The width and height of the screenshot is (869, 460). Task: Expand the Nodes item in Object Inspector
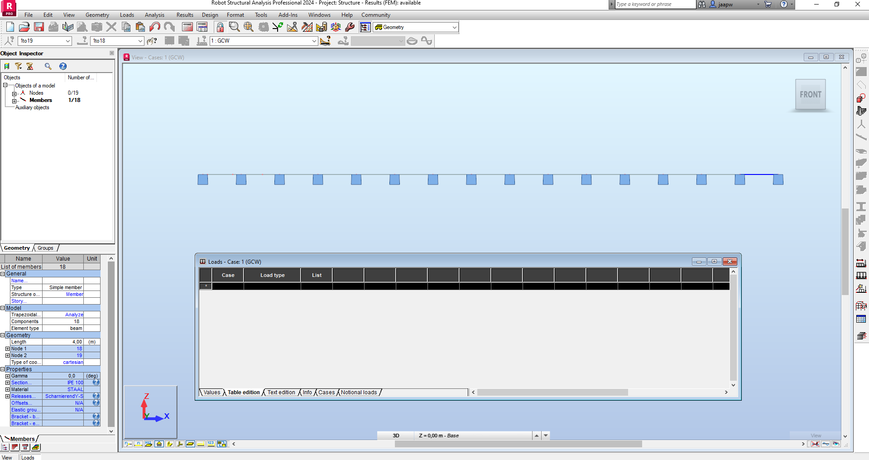click(14, 93)
